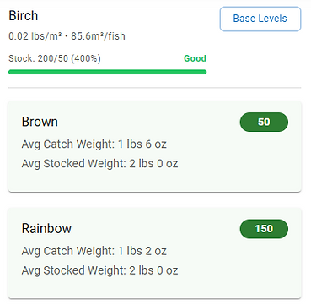Click the Good status label
Image resolution: width=311 pixels, height=305 pixels.
click(195, 58)
